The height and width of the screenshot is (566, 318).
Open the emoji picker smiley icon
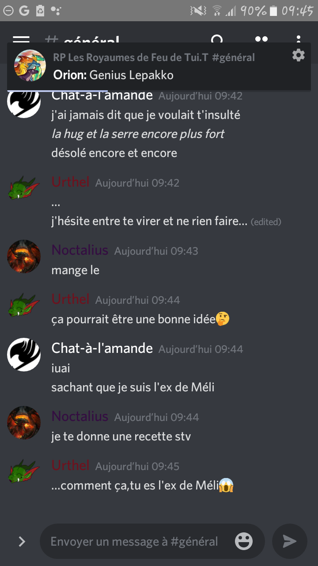244,541
